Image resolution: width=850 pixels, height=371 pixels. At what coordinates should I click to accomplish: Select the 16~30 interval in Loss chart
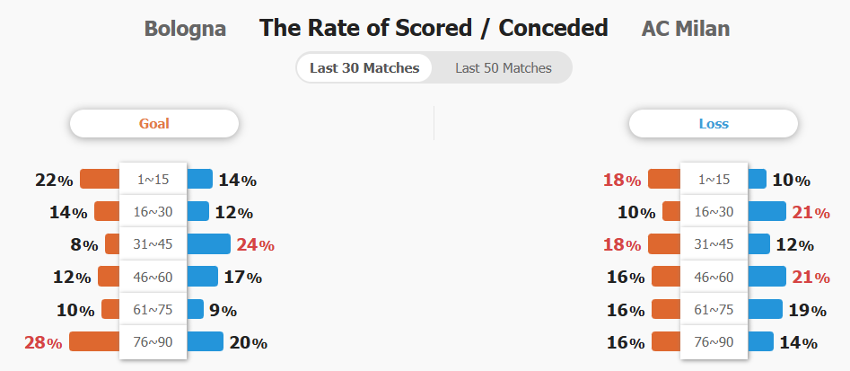click(x=714, y=211)
